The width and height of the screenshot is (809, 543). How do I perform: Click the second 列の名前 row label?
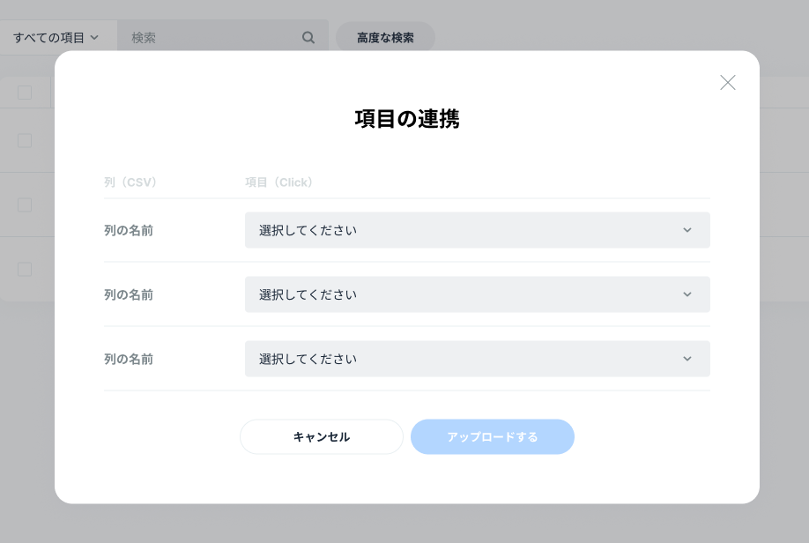click(x=129, y=294)
